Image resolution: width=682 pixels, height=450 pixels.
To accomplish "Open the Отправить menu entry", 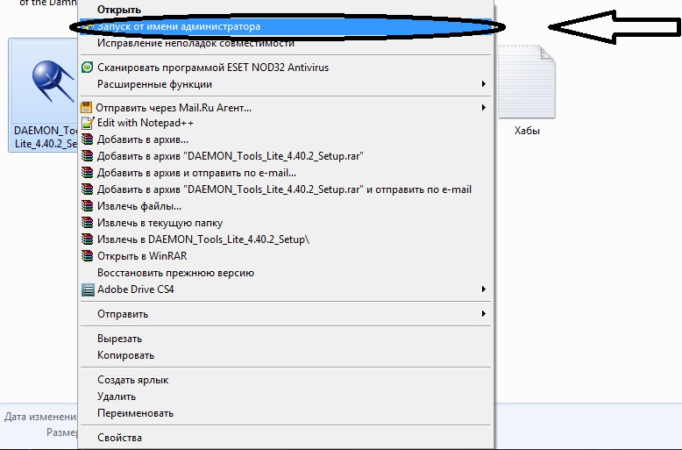I will 286,314.
